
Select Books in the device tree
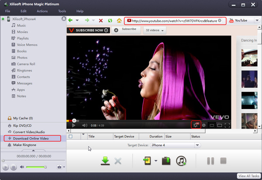tap(22, 51)
